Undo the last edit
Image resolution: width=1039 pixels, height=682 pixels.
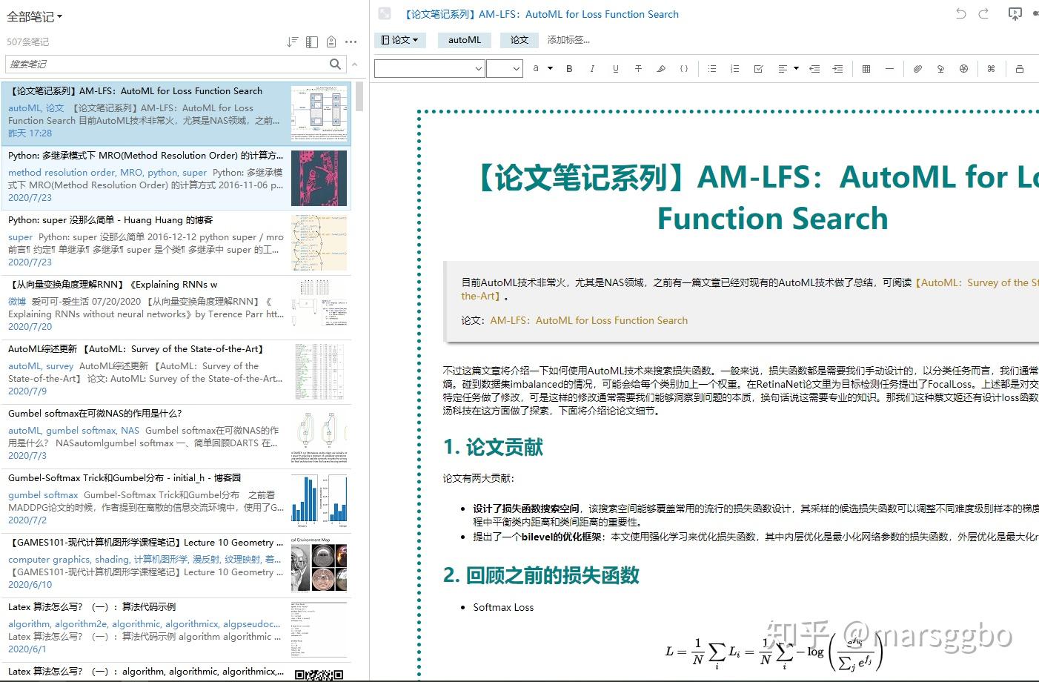[x=961, y=13]
